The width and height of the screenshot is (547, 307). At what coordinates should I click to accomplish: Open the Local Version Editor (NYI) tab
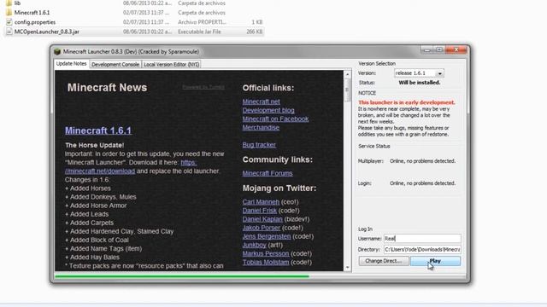171,65
